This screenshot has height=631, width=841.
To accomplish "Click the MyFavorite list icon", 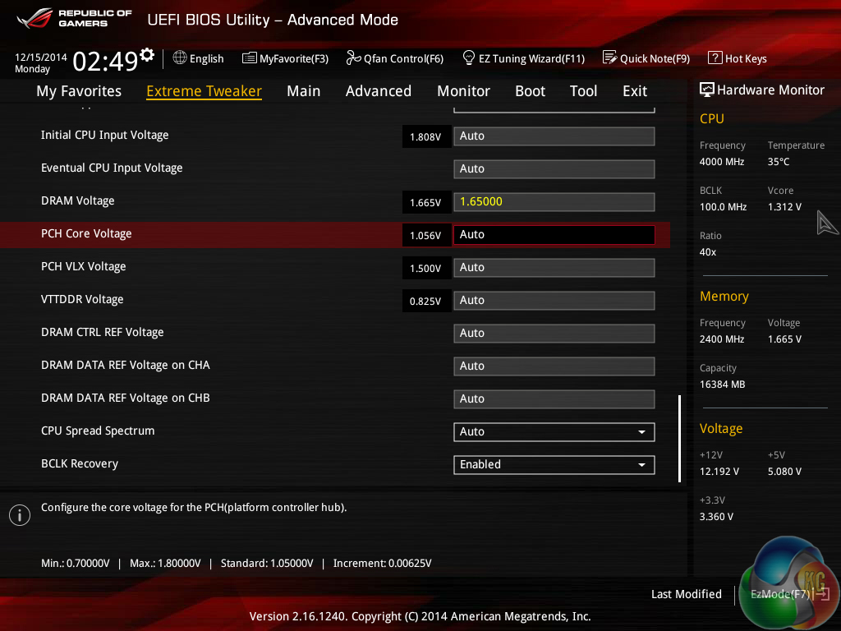I will pyautogui.click(x=250, y=58).
